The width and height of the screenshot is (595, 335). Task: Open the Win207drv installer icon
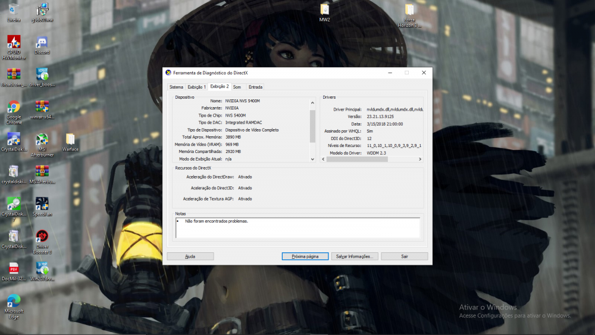click(x=42, y=270)
